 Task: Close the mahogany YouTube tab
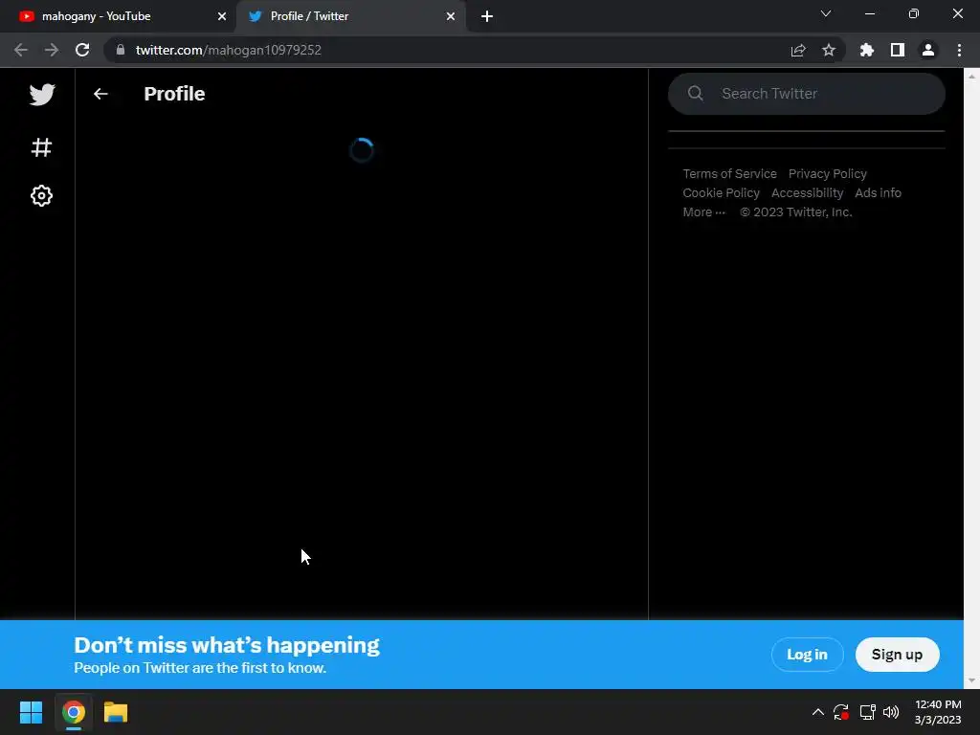(222, 16)
